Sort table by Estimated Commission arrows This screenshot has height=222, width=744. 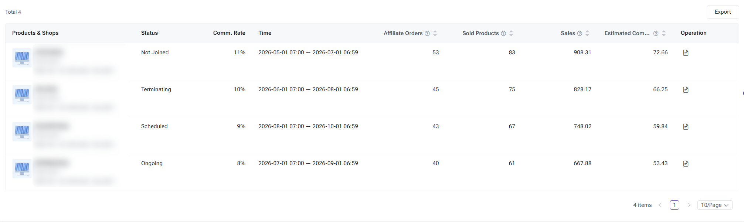664,33
